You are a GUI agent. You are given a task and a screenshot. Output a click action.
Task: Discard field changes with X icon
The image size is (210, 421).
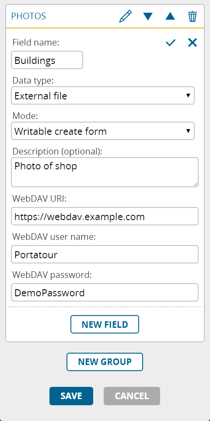click(192, 43)
